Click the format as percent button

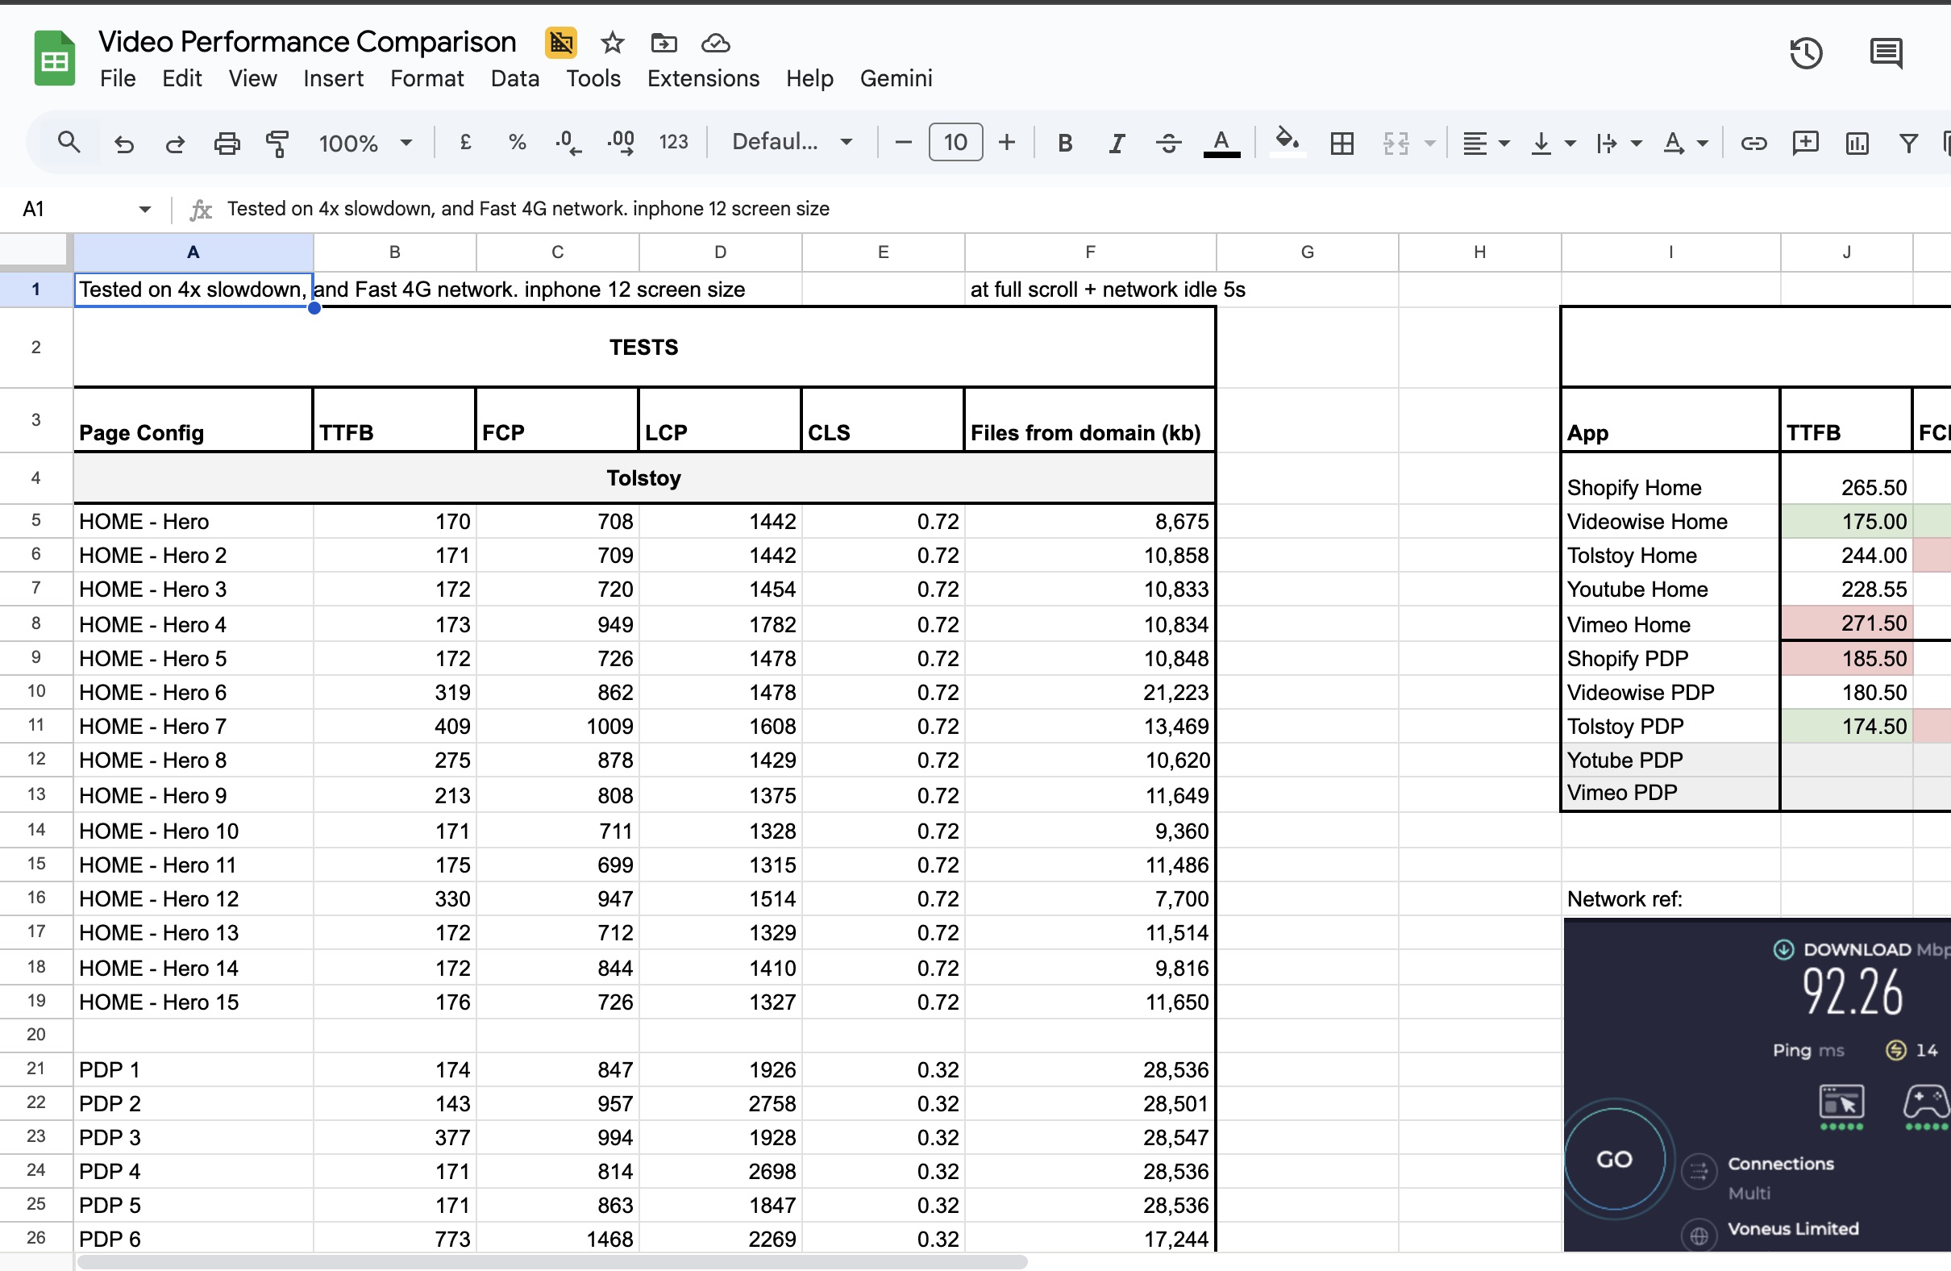tap(517, 143)
